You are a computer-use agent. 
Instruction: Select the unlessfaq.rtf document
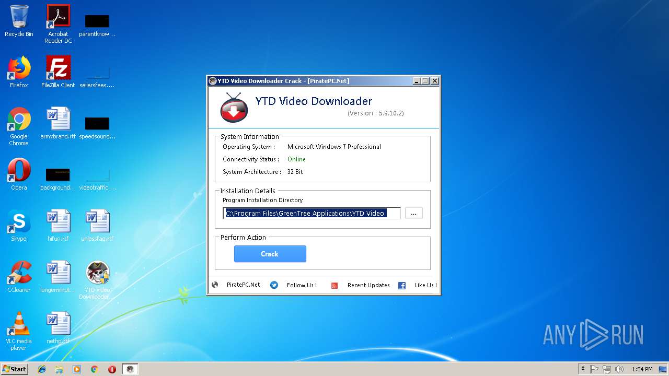click(x=97, y=226)
